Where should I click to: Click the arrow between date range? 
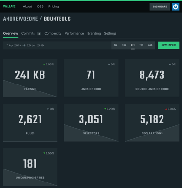(24, 45)
